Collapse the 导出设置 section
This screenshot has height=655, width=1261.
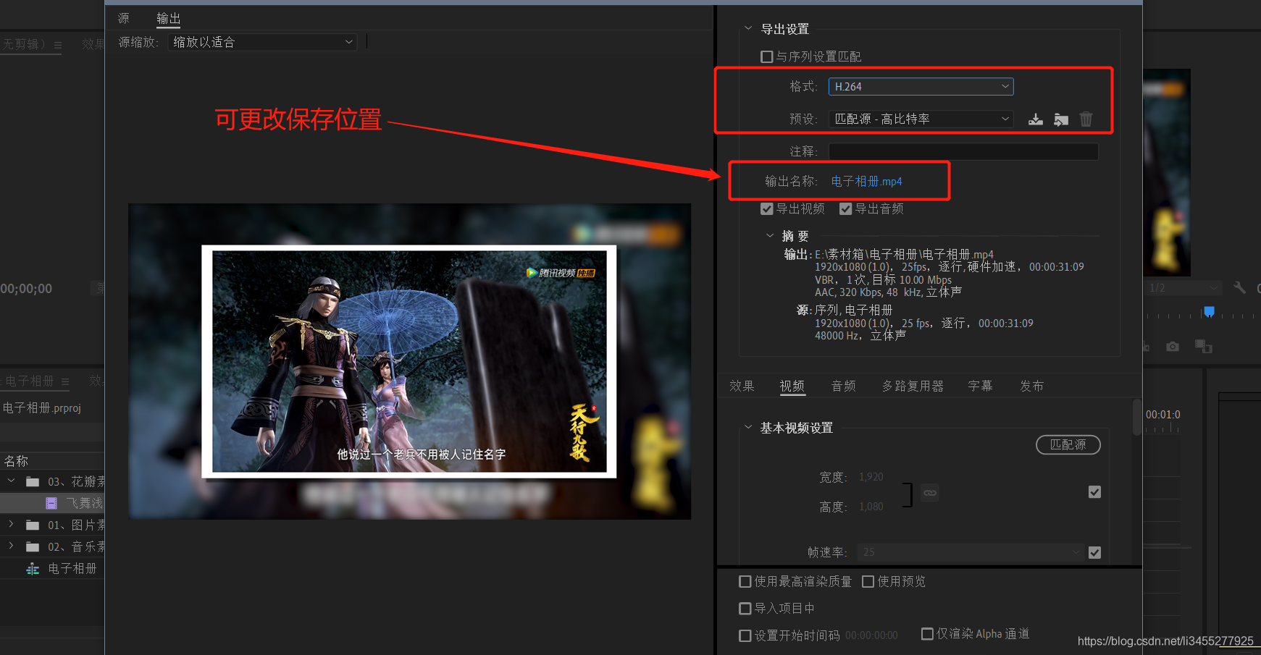[x=748, y=28]
